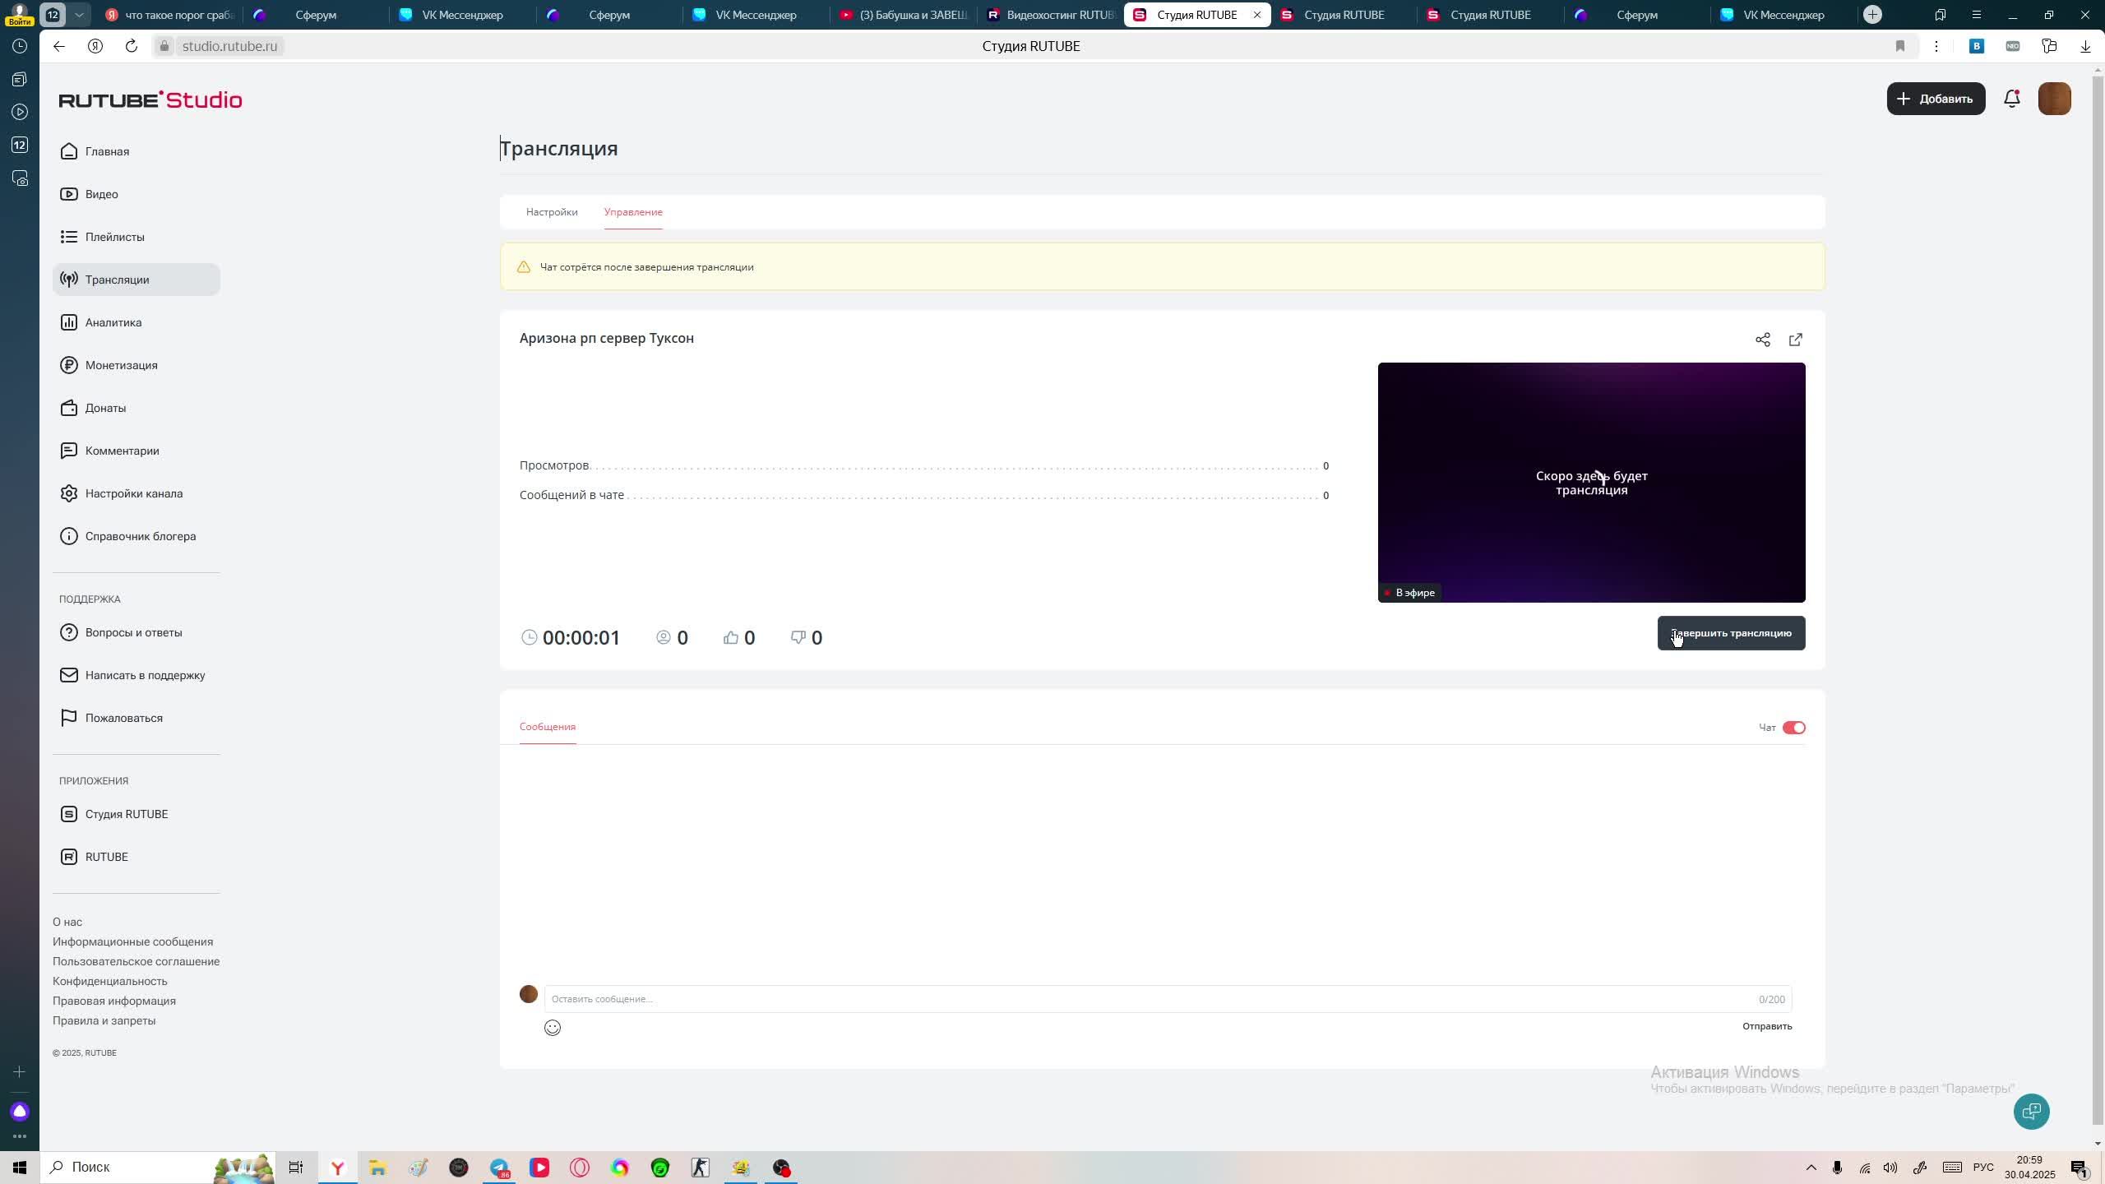This screenshot has width=2105, height=1184.
Task: Select the Сообщения tab
Action: (548, 727)
